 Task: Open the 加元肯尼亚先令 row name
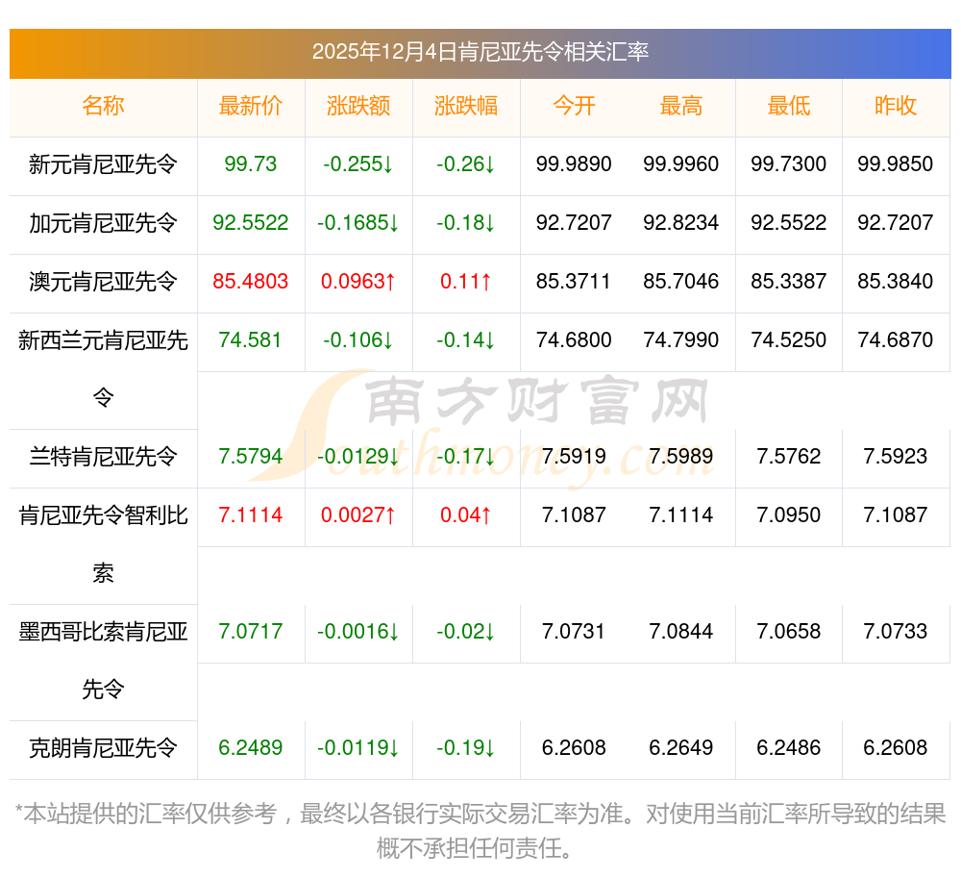(103, 222)
